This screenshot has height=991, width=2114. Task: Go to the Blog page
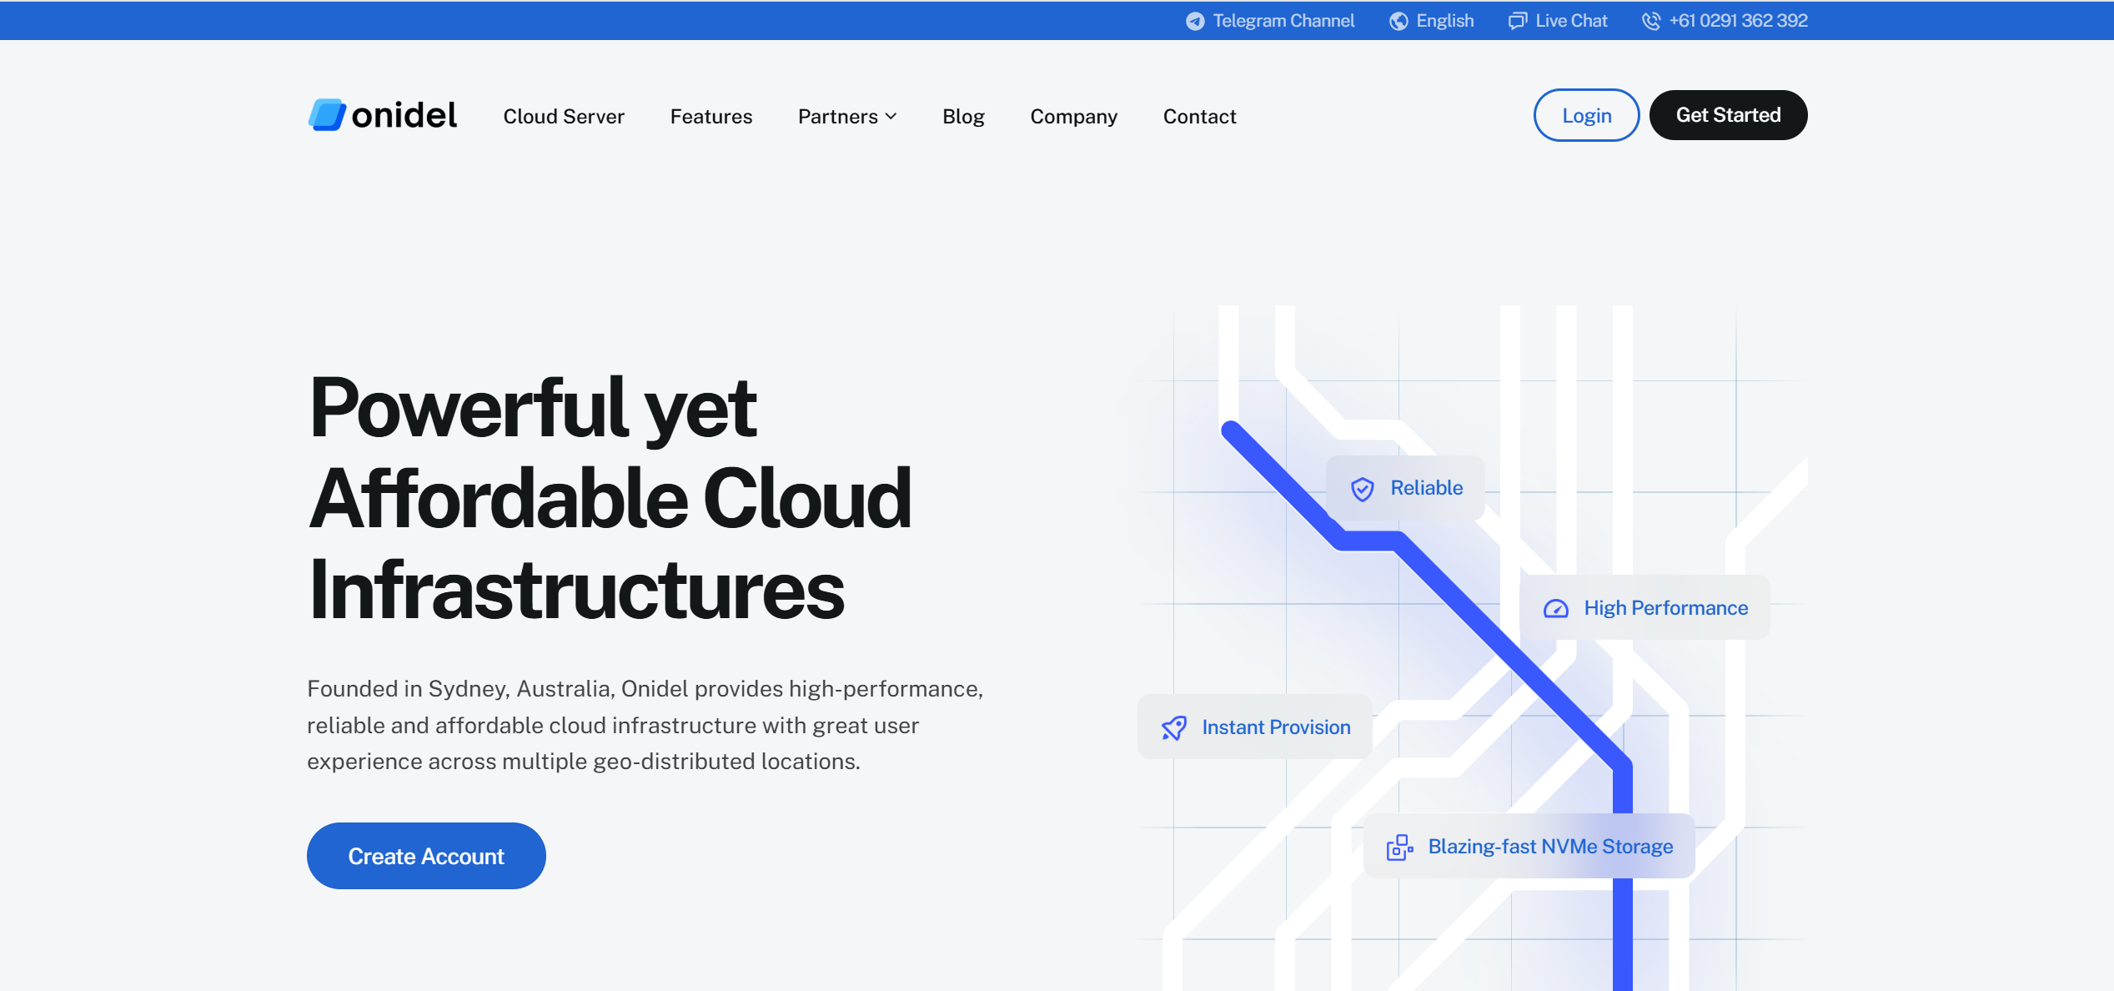point(963,117)
